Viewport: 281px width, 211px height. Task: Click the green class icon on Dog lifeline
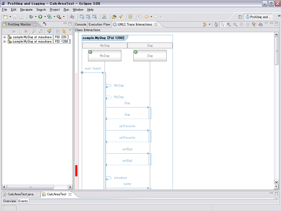(x=136, y=52)
